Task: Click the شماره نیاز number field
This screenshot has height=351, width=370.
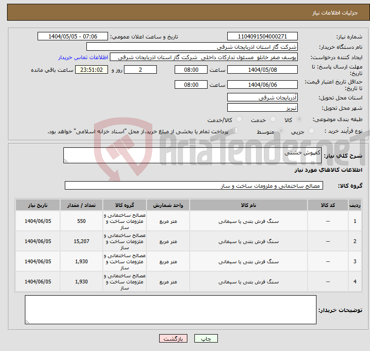Action: click(x=262, y=37)
